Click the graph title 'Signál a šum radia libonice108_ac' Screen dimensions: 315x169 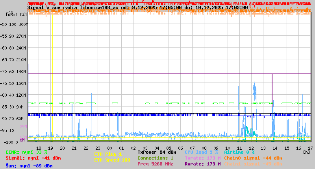[x=73, y=7]
